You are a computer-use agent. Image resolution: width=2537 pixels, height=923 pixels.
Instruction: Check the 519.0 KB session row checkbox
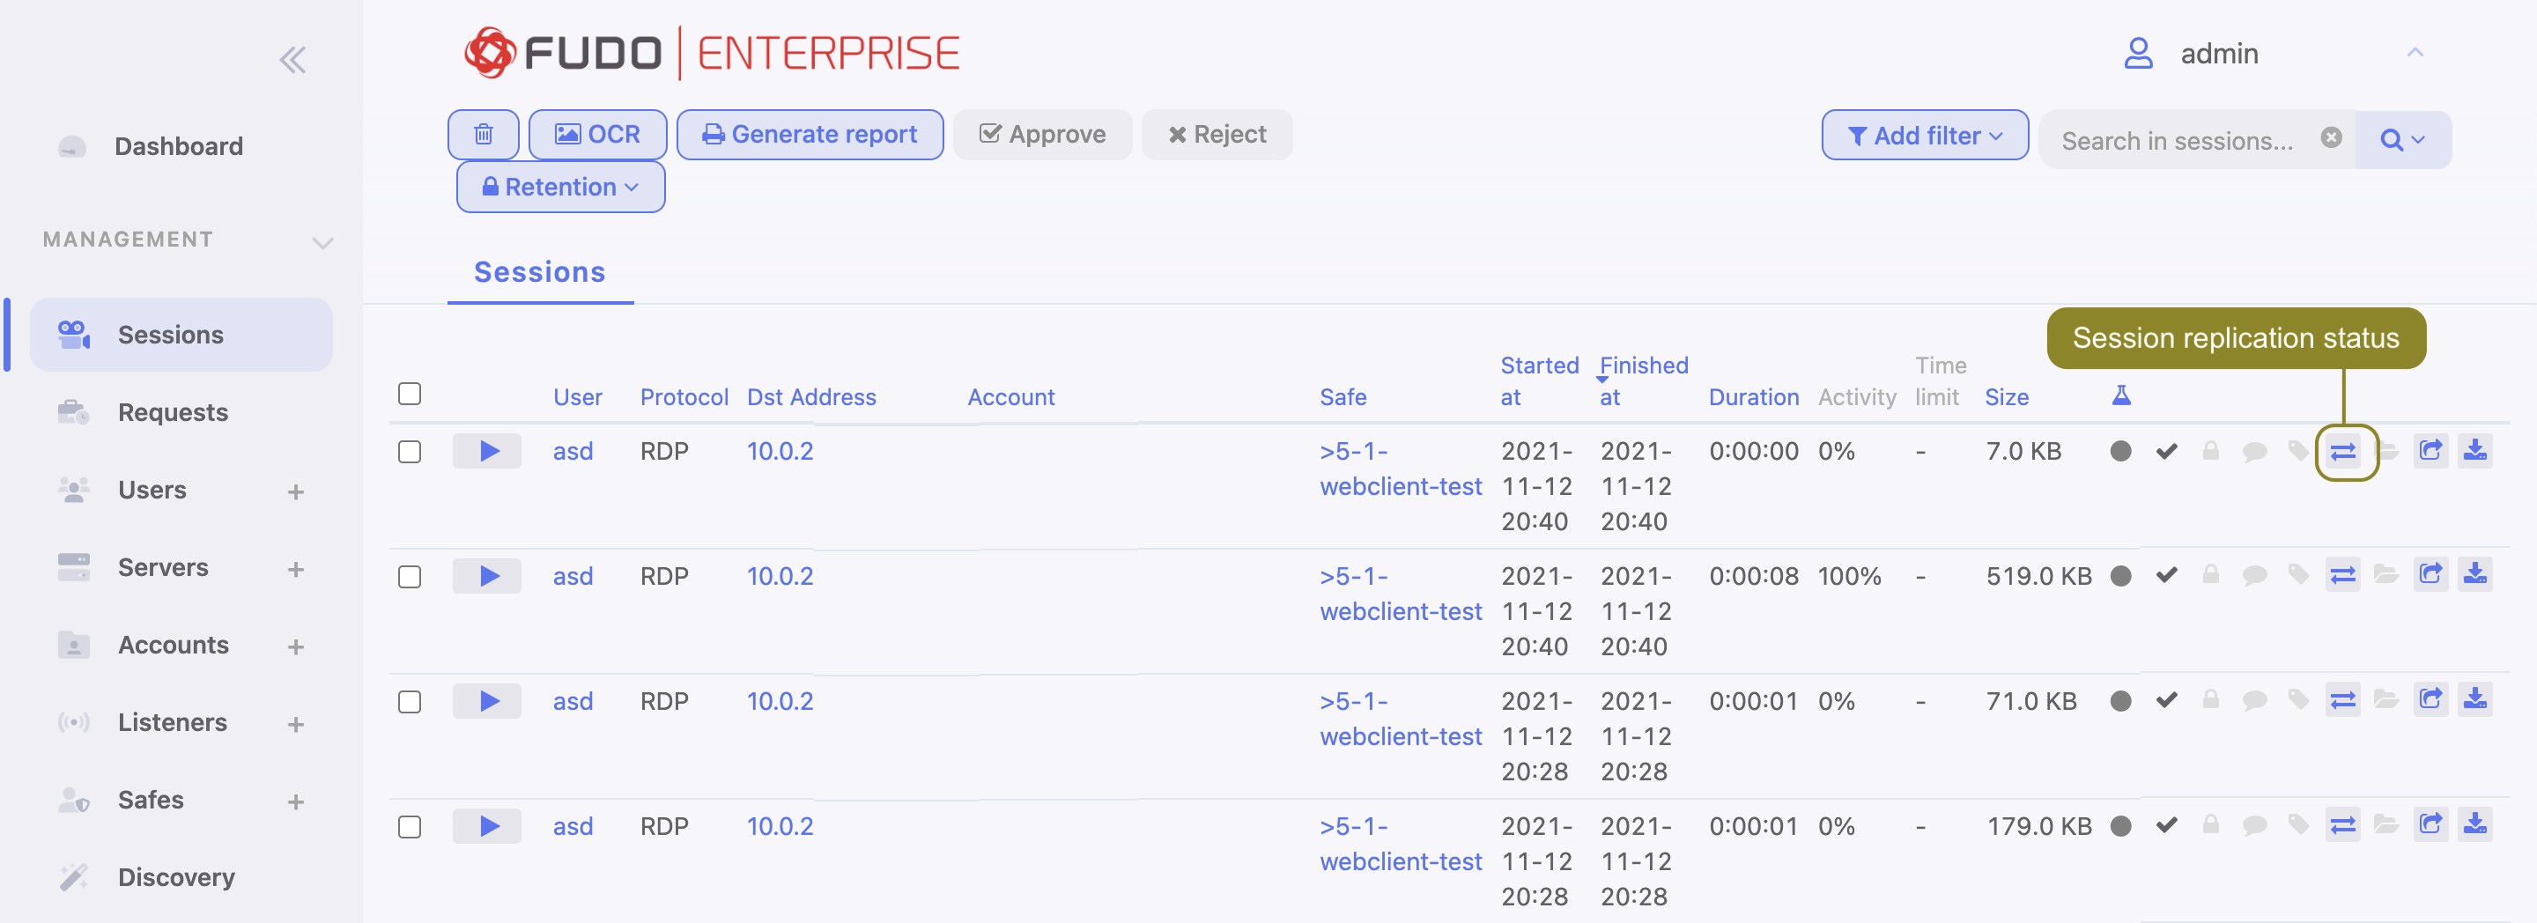coord(410,577)
